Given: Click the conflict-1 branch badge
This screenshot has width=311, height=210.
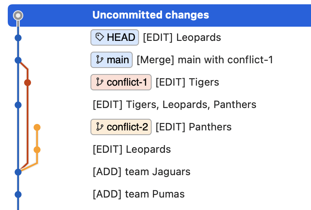Looking at the screenshot, I should point(121,82).
